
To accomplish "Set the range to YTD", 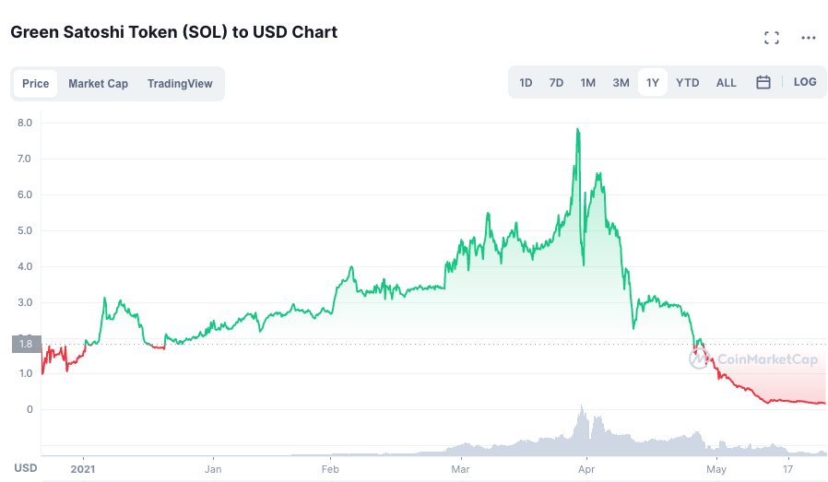I will tap(688, 83).
